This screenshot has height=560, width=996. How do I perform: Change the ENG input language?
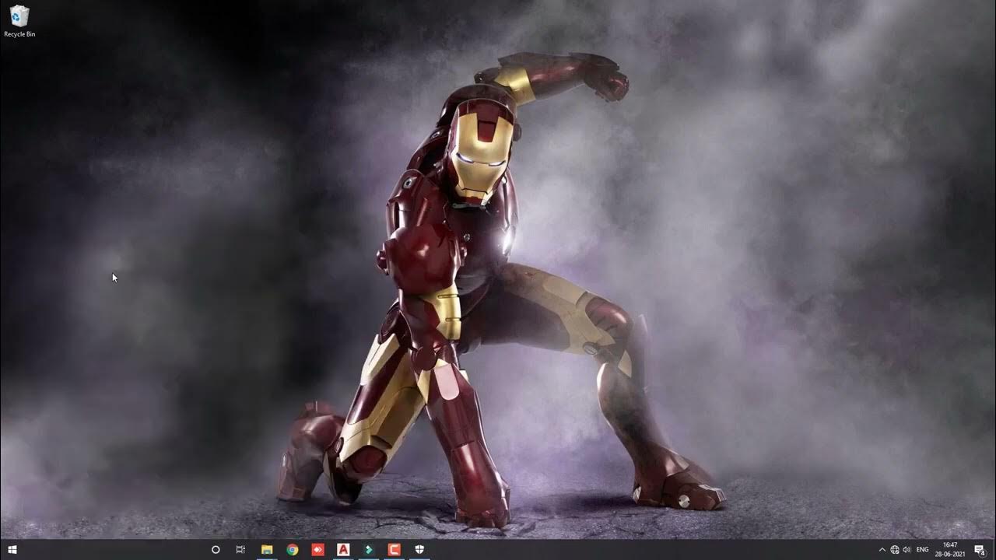[923, 549]
